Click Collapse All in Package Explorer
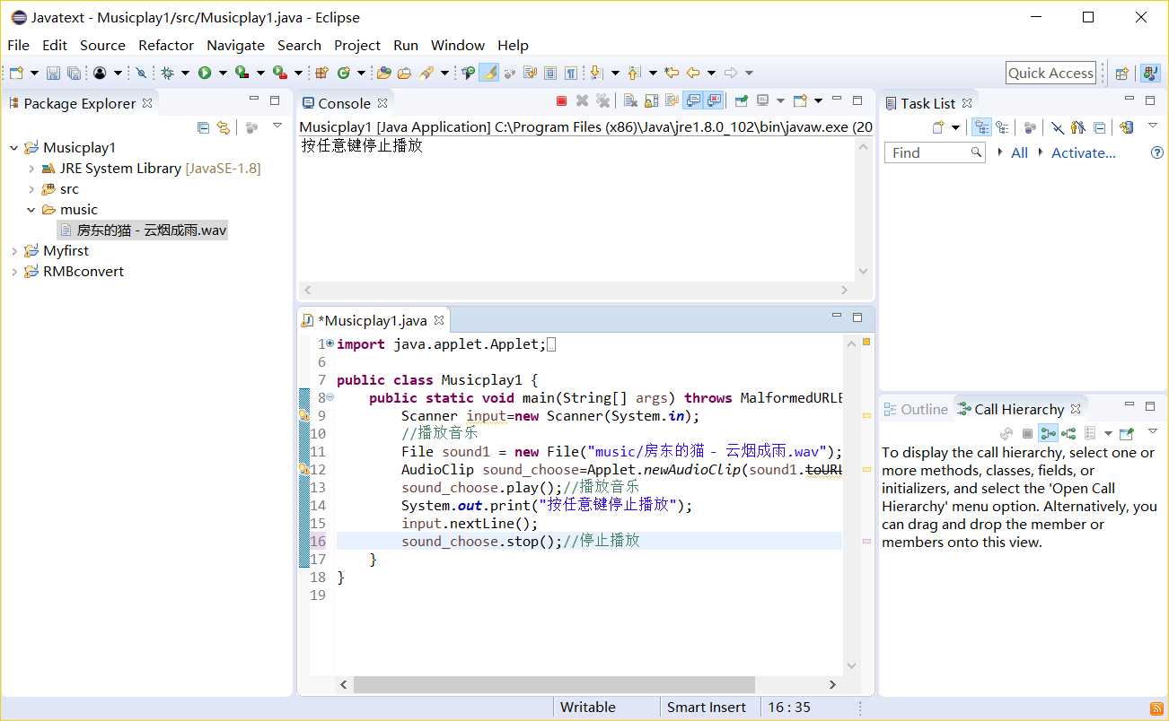Viewport: 1169px width, 721px height. 203,127
